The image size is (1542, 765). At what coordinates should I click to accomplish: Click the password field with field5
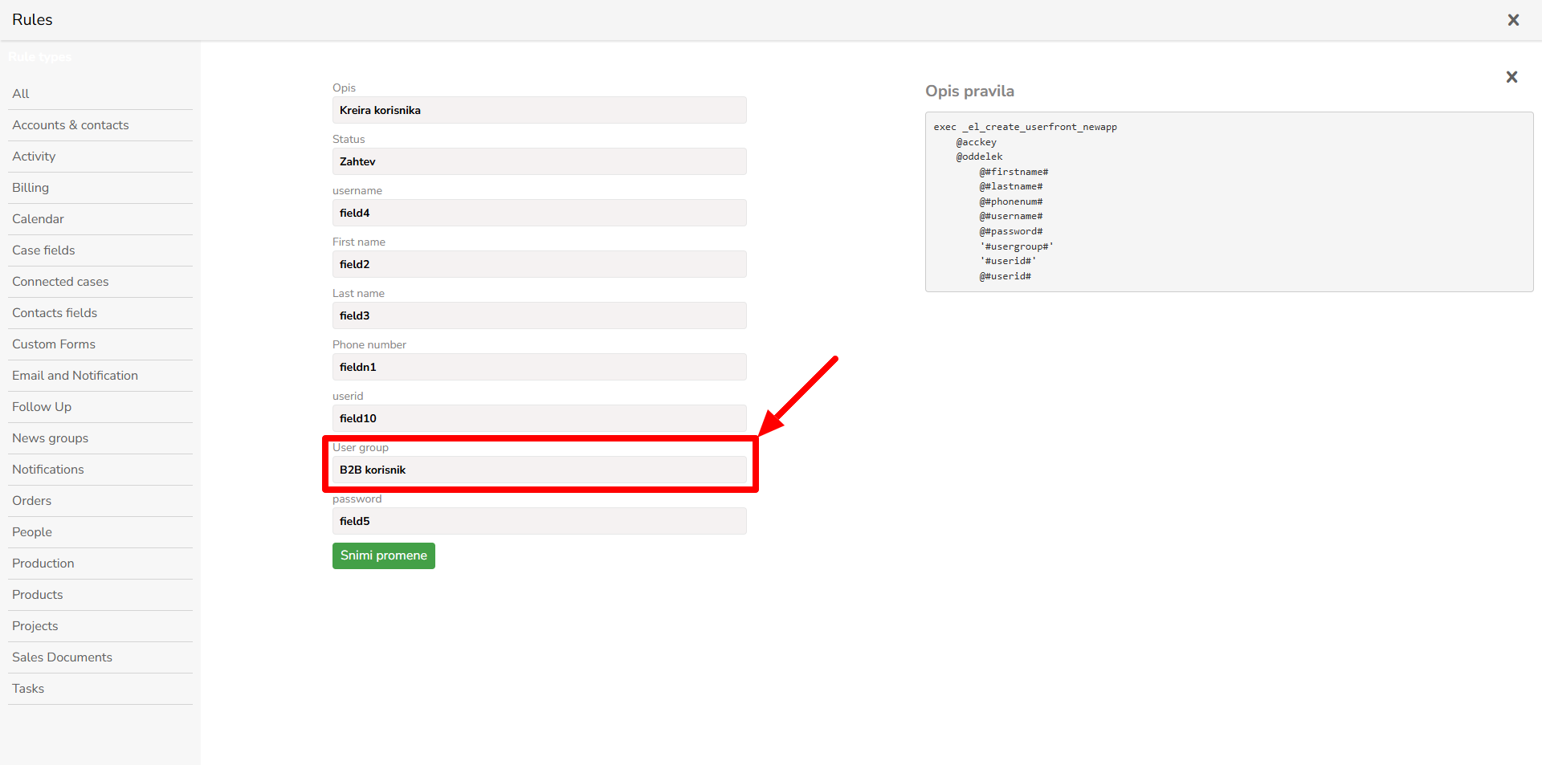(x=539, y=522)
